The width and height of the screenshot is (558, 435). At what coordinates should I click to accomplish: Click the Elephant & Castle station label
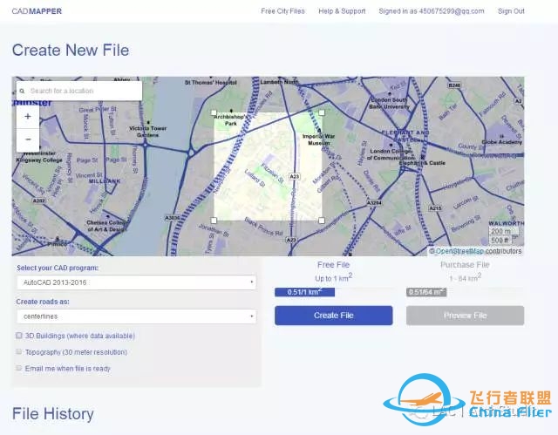[x=422, y=163]
